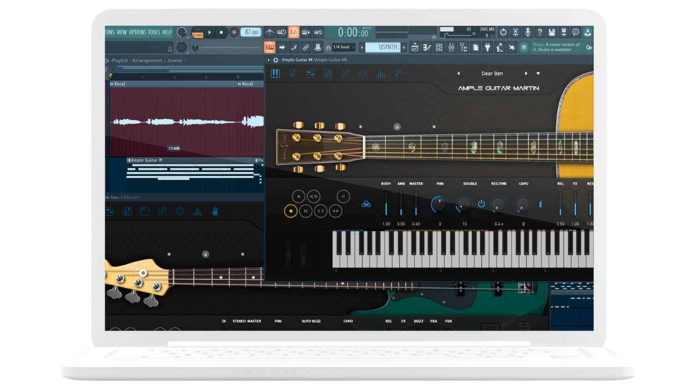Open the Mixer icon in toolbar
698x392 pixels.
coord(451,48)
